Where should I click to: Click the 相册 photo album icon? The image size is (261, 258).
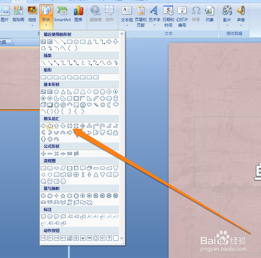tap(32, 10)
